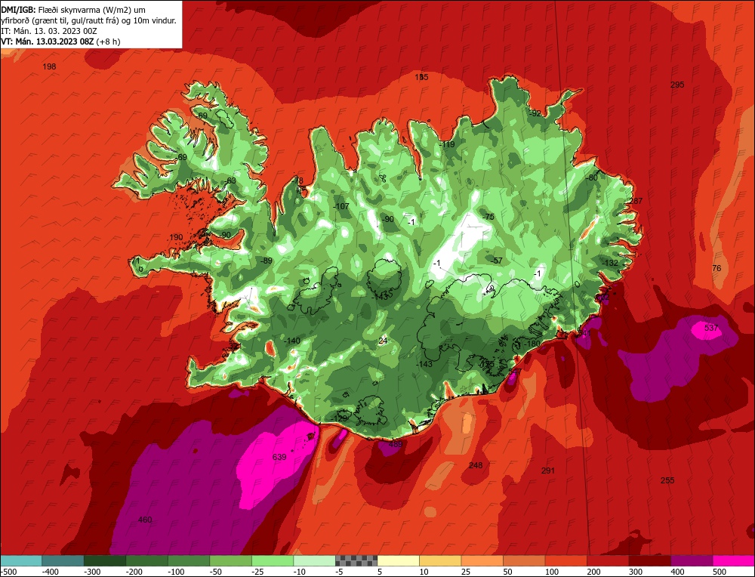Click the pale swatch between -10 and -5
Image resolution: width=755 pixels, height=577 pixels.
(314, 560)
